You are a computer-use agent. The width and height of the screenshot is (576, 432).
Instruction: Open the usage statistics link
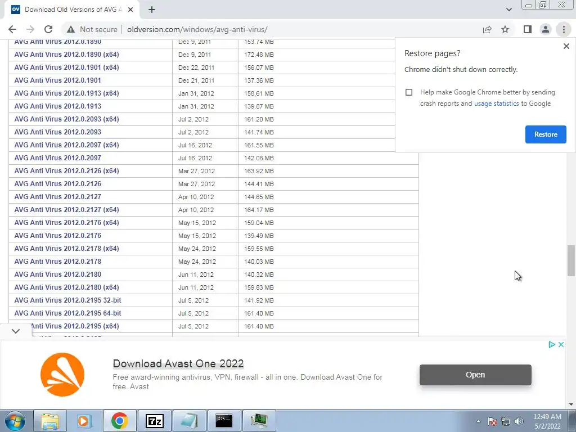click(x=496, y=103)
